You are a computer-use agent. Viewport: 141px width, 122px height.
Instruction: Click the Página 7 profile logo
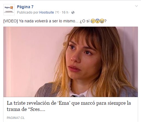9,10
